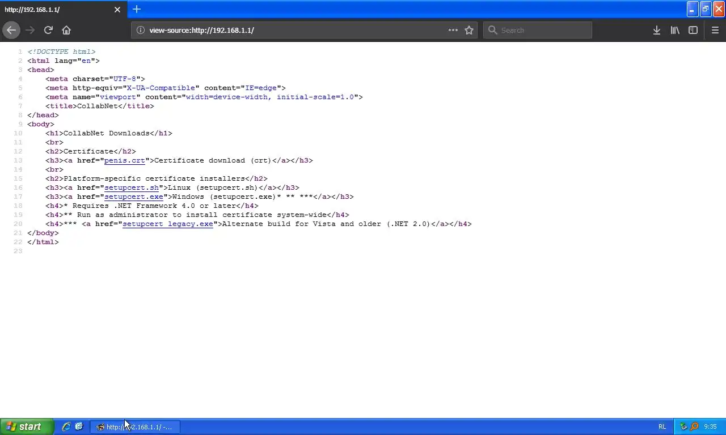Screen dimensions: 726x435
Task: Select the http://192.168.1.1/ browser tab
Action: [x=64, y=10]
